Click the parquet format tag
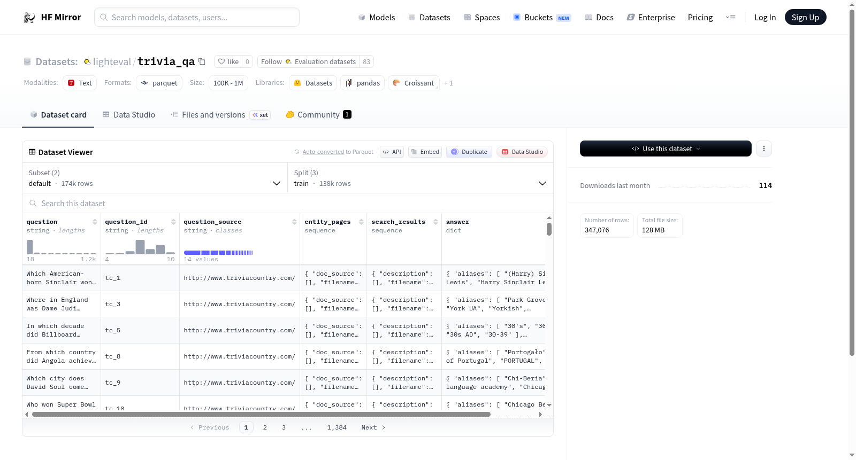This screenshot has height=460, width=856. [x=159, y=83]
